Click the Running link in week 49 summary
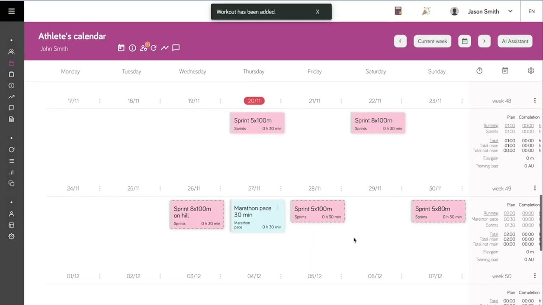The width and height of the screenshot is (543, 305). [x=491, y=213]
